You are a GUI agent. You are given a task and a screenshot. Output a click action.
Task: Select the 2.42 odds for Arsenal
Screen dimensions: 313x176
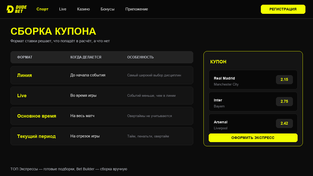tap(284, 123)
